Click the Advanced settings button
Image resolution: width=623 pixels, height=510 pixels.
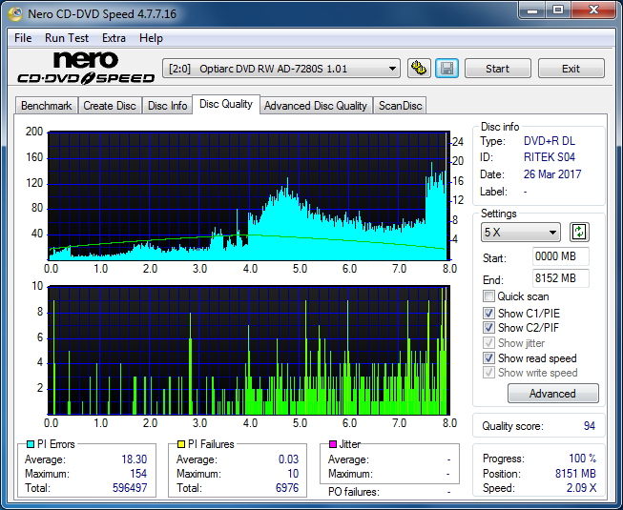point(552,394)
